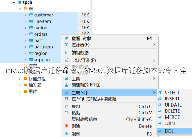Screen dimensions: 192x137
Task: Click the 16K size of nation
Action: [85, 28]
